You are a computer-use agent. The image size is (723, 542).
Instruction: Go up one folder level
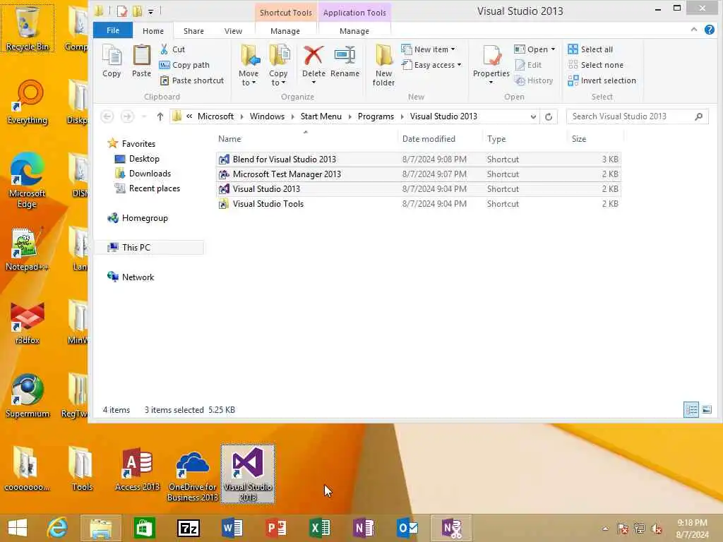[x=160, y=116]
